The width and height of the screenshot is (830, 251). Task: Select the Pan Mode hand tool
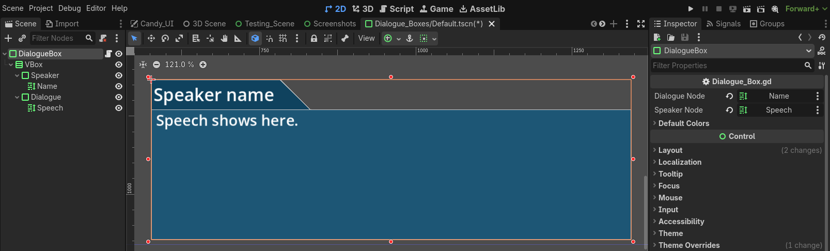coord(224,38)
